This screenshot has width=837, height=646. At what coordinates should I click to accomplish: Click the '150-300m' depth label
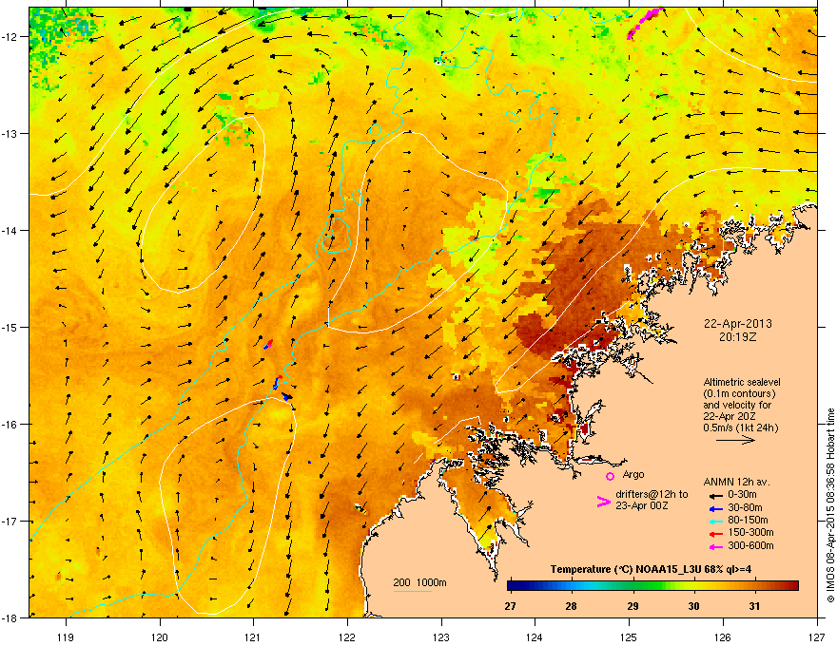pos(750,532)
